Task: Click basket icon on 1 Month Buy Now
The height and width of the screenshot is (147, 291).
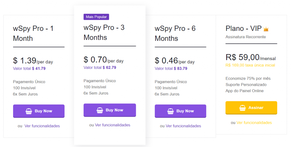Action: coord(29,111)
